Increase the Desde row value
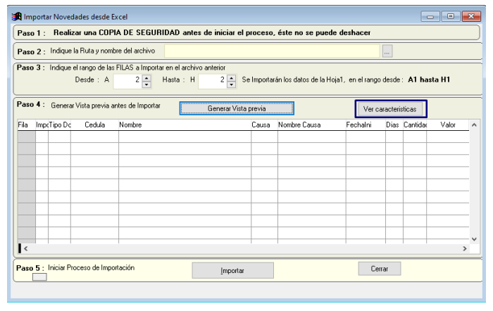The width and height of the screenshot is (493, 311). (146, 77)
